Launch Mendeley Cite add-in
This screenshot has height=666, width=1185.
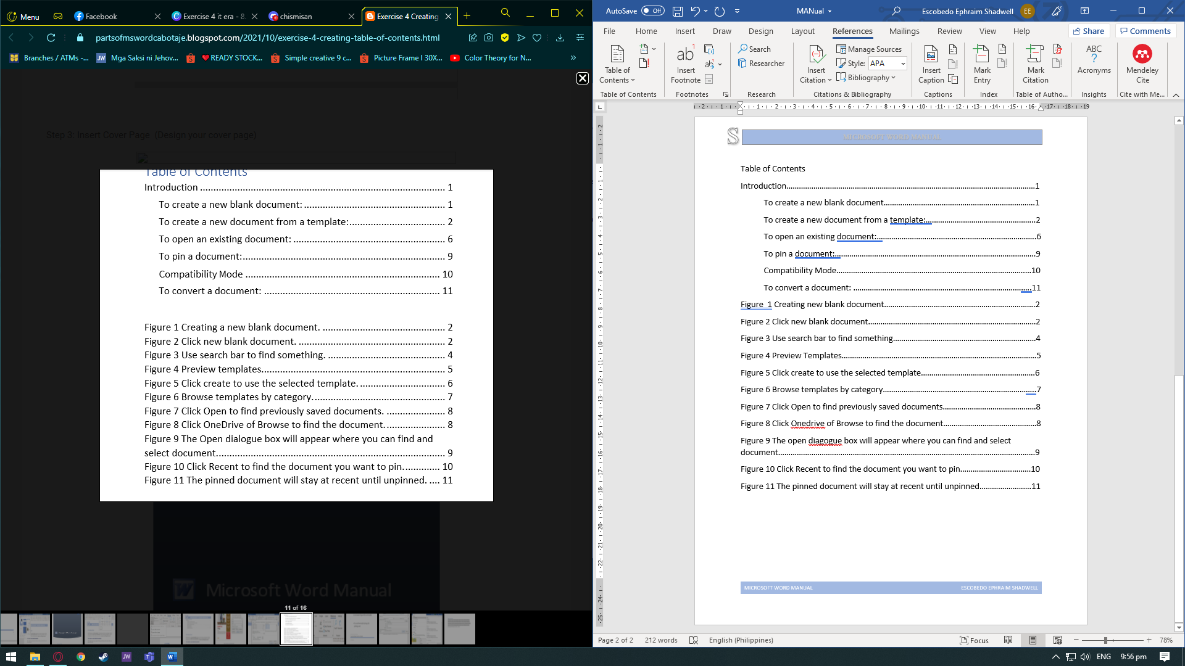pos(1142,64)
